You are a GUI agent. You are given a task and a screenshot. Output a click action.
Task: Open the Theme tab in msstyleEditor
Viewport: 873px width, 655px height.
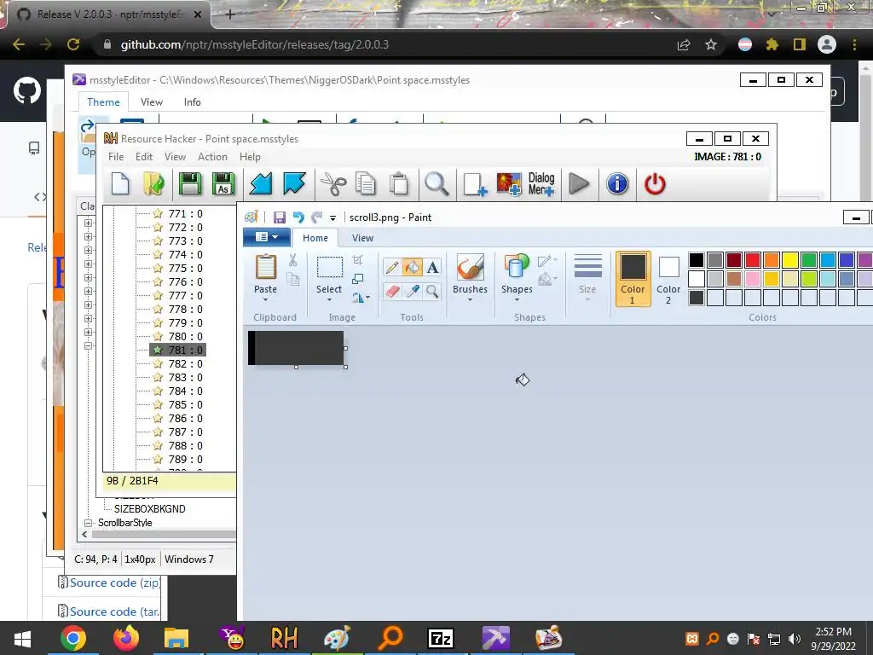point(103,102)
